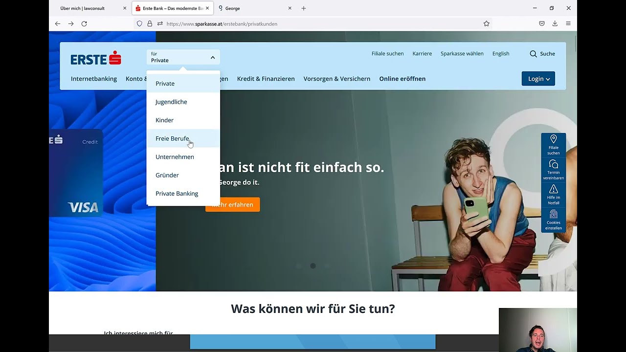Screen dimensions: 626x352
Task: Open the Login dropdown button
Action: (x=538, y=79)
